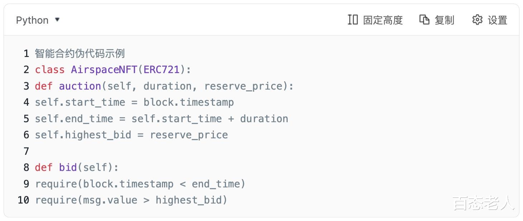The height and width of the screenshot is (221, 523).
Task: Click the self.highest_bid assignment line
Action: coord(131,135)
